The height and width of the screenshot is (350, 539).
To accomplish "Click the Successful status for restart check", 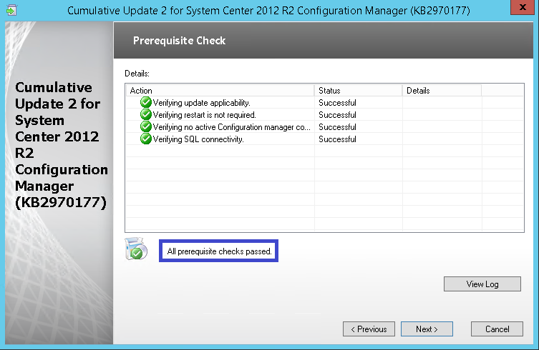I will pos(337,114).
